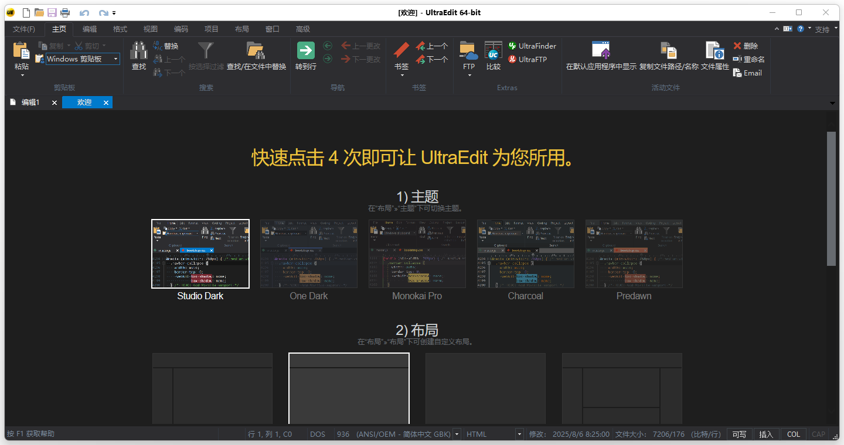Copy file path/name (复制文件路径/名称)
This screenshot has height=445, width=844.
(x=669, y=56)
